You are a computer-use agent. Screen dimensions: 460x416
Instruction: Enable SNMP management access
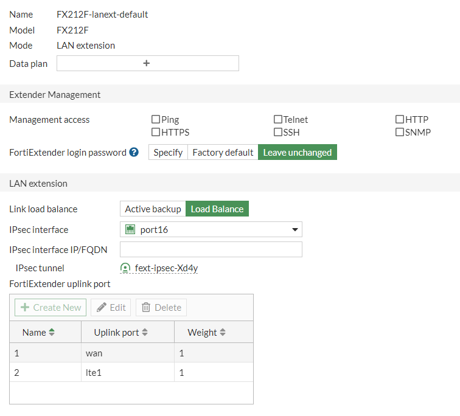click(400, 132)
